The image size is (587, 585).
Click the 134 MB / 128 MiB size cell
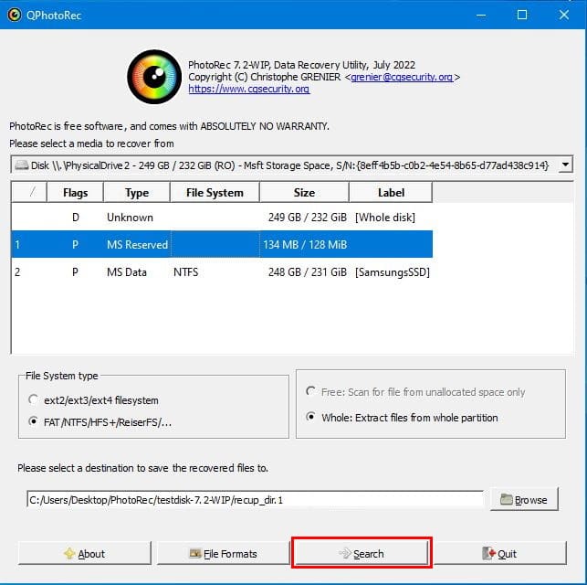point(305,245)
